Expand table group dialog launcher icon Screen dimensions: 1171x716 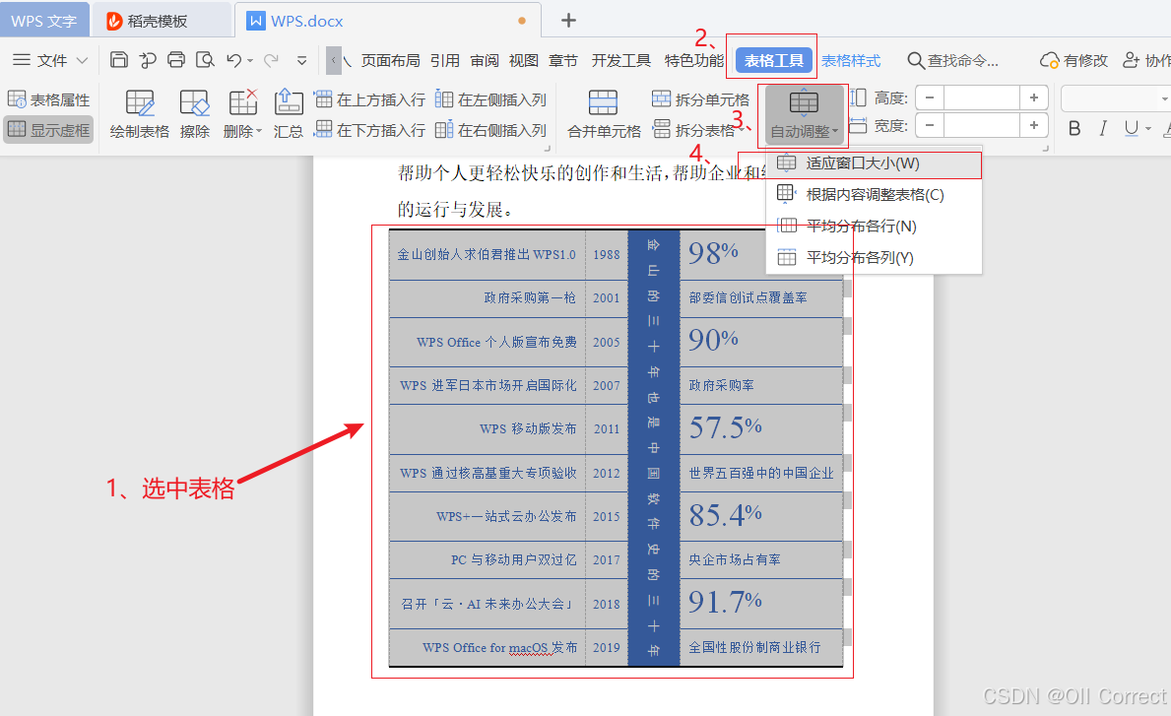pos(548,150)
